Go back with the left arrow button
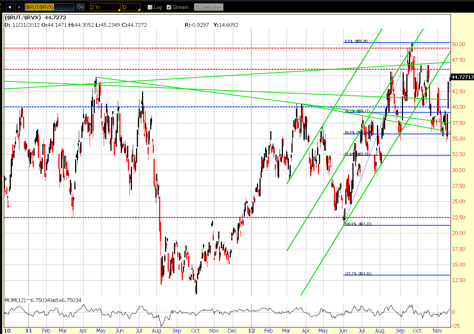Screen dimensions: 474x334 10,7
